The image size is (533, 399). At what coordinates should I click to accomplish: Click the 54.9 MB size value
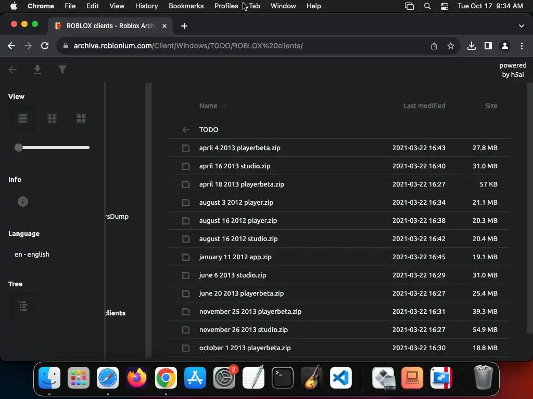(x=485, y=329)
